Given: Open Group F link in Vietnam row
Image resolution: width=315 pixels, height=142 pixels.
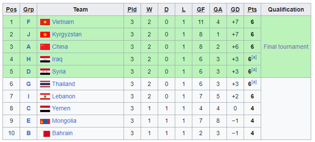Looking at the screenshot, I should (29, 22).
